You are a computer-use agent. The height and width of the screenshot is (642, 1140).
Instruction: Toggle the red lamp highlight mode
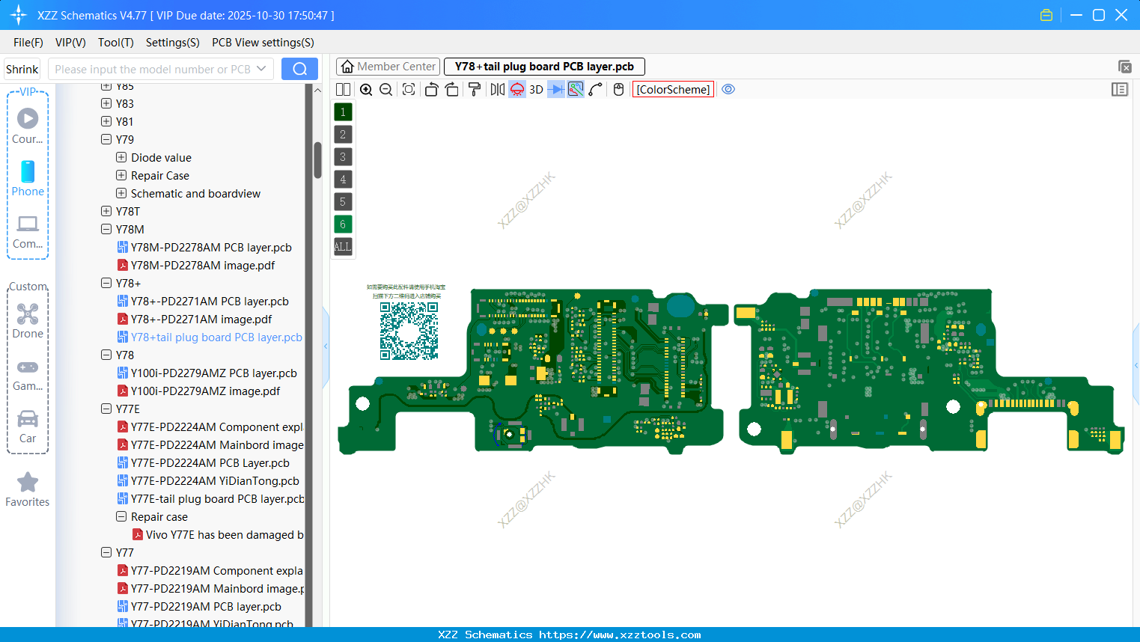tap(516, 89)
